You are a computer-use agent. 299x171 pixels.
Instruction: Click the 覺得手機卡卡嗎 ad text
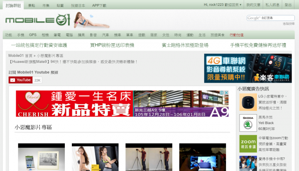(272, 164)
